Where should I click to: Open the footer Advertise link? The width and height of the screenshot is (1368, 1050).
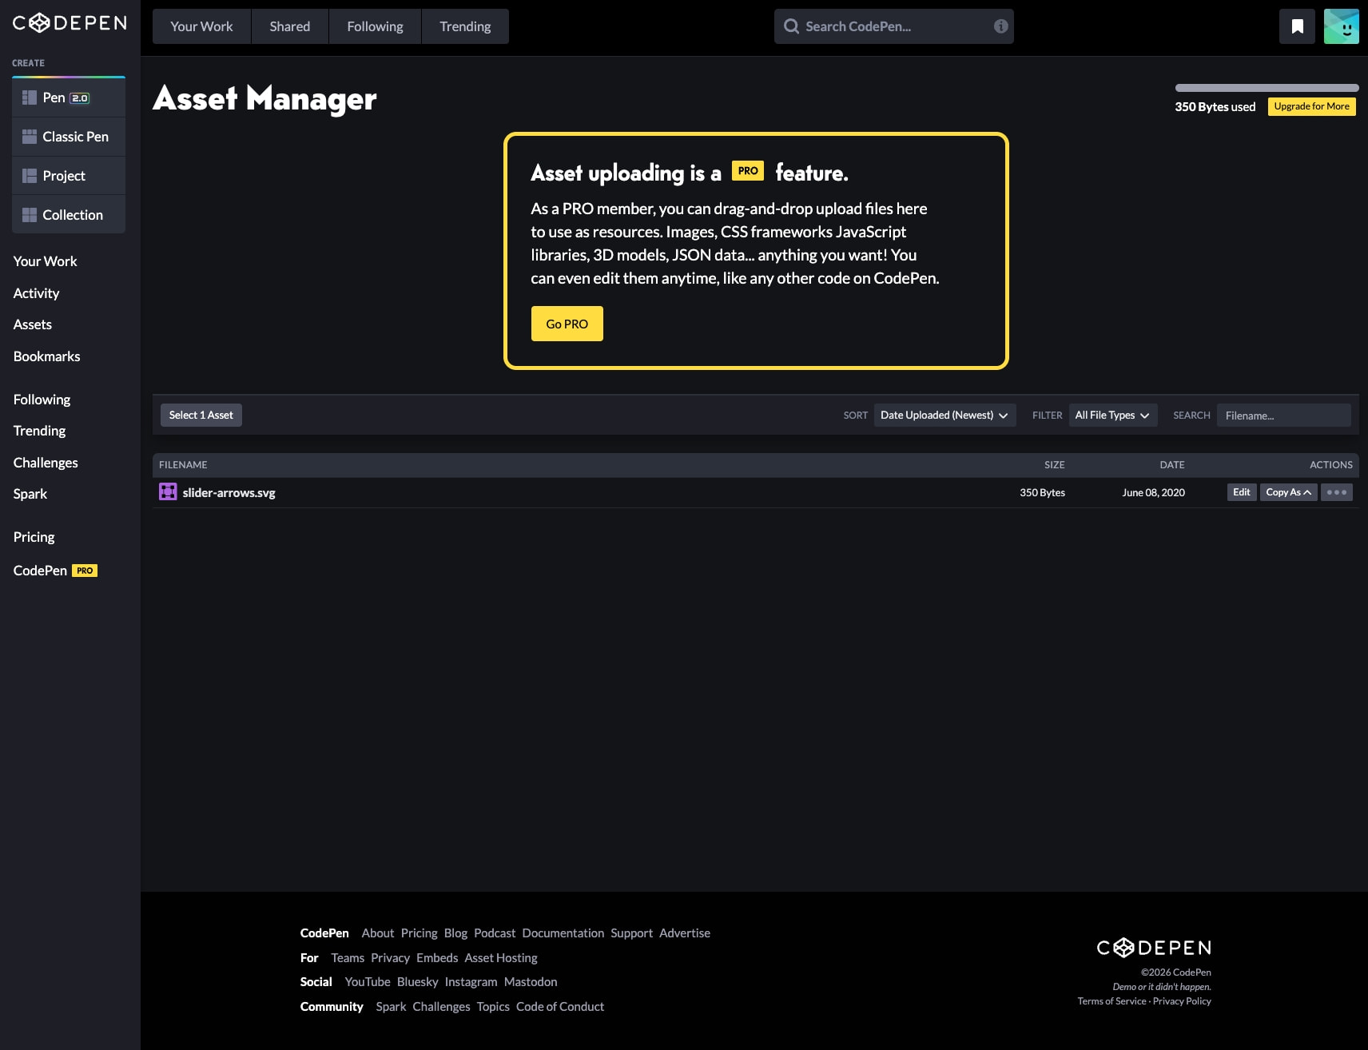[x=685, y=933]
